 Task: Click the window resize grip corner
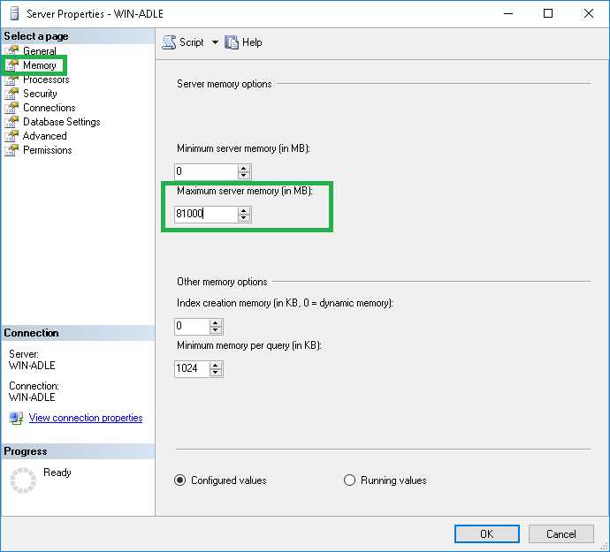pyautogui.click(x=604, y=547)
